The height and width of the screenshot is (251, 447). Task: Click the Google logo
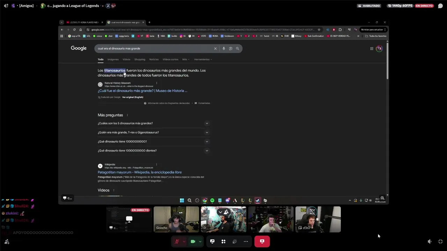[x=79, y=48]
